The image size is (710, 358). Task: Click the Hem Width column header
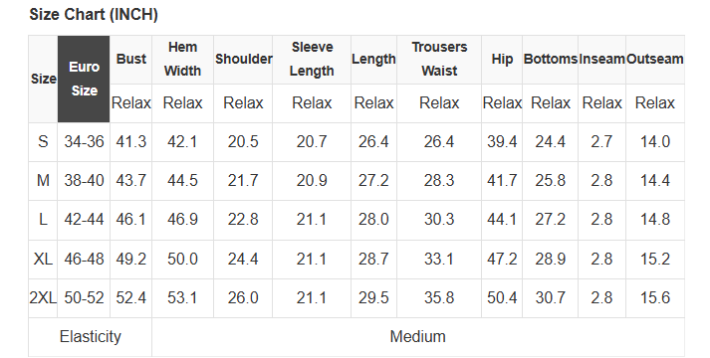click(x=182, y=60)
